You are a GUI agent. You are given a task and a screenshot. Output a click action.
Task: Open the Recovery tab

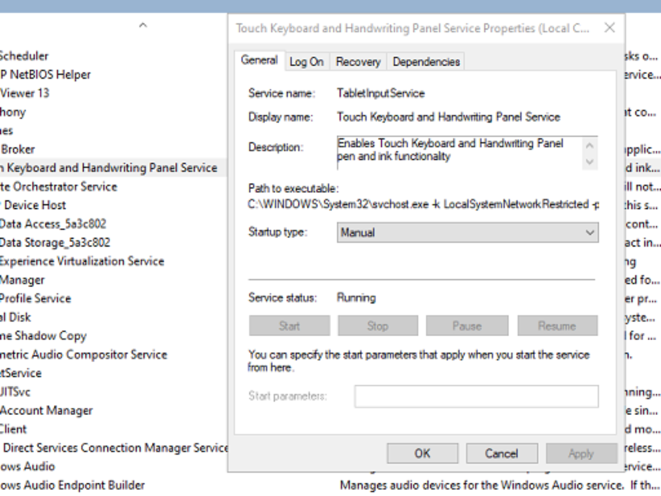pyautogui.click(x=358, y=62)
